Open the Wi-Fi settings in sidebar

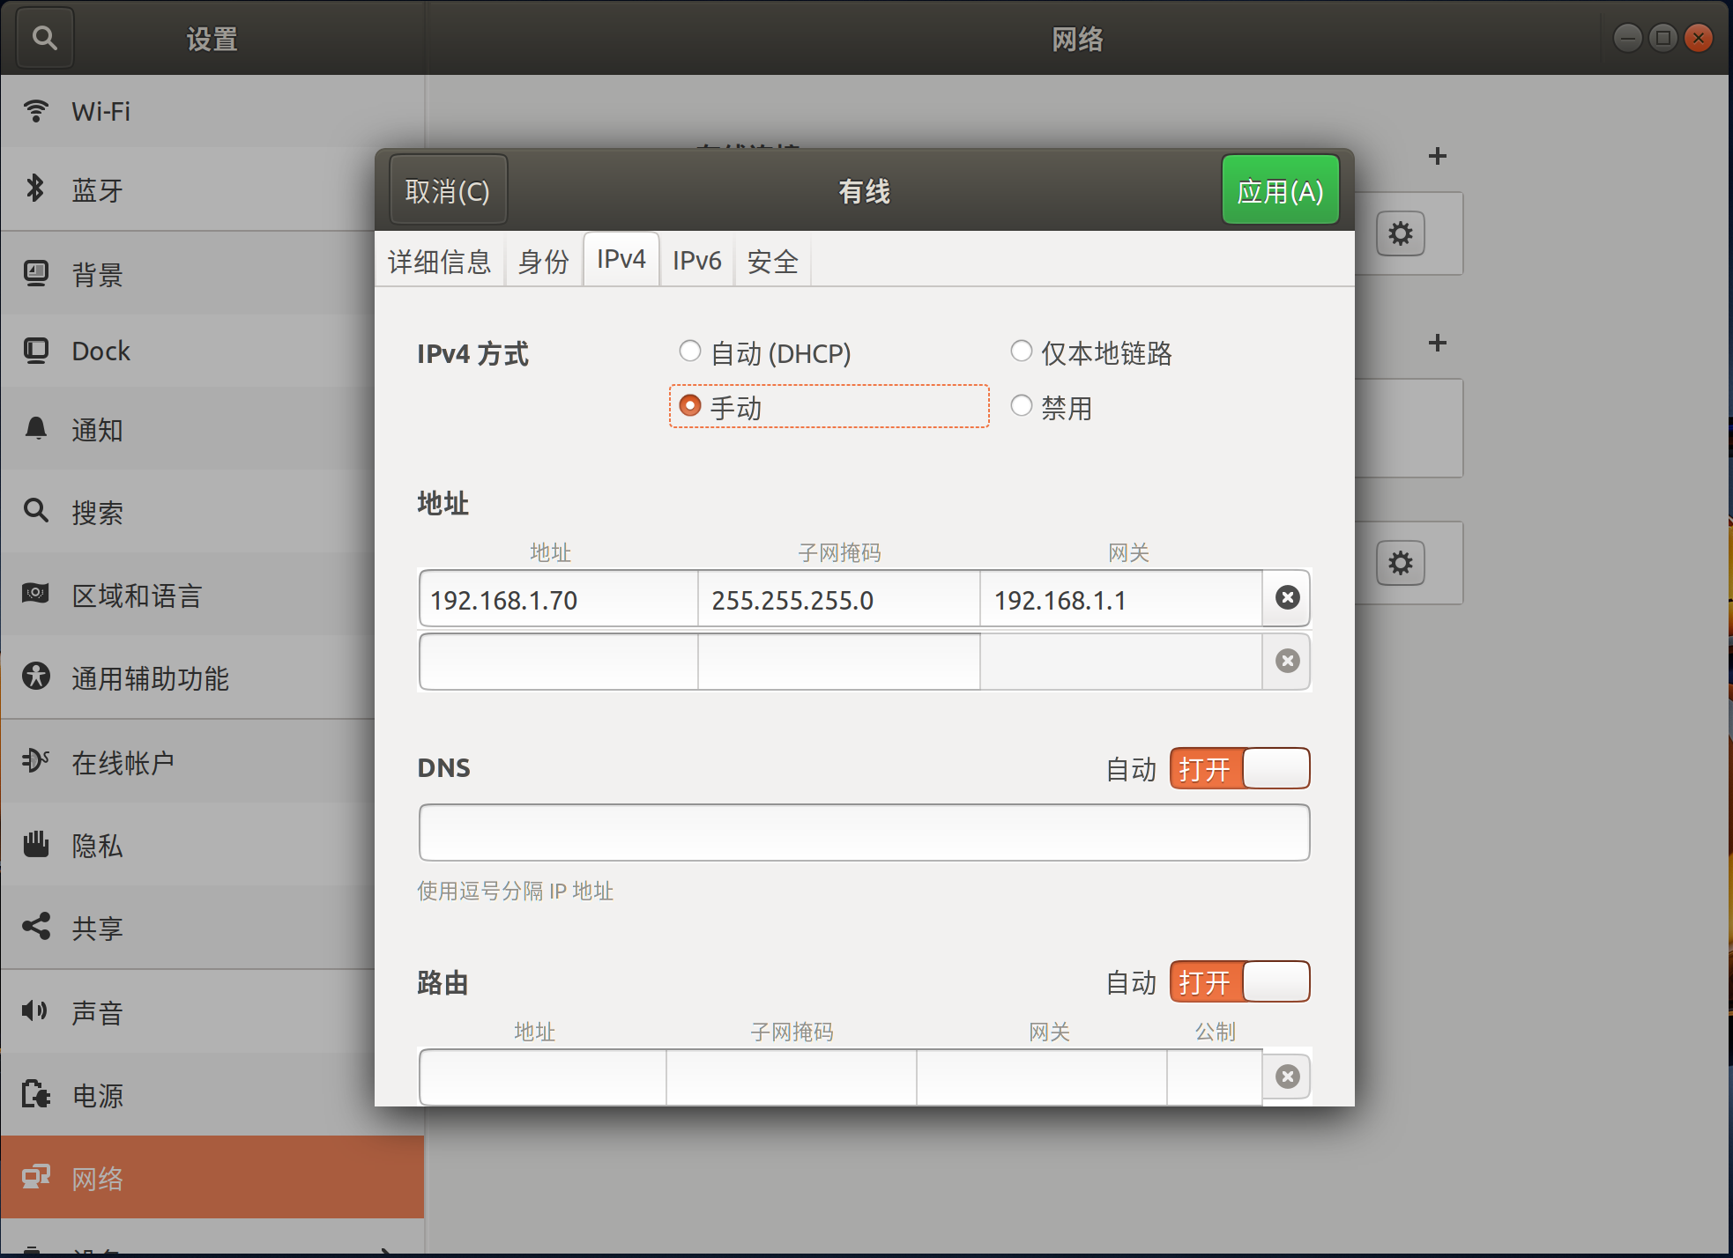[100, 110]
